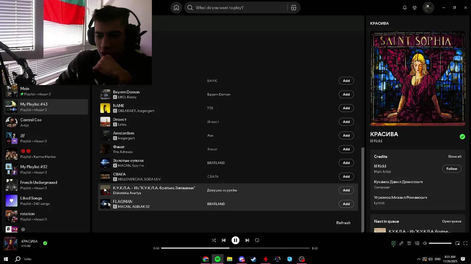
Task: Skip to next track
Action: point(247,241)
